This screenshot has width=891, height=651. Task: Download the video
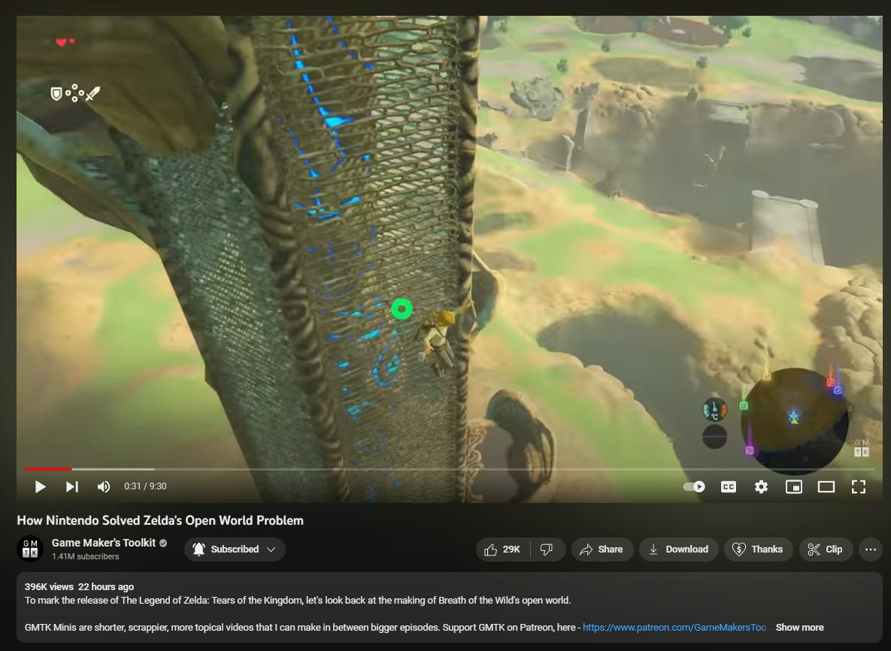(x=679, y=550)
